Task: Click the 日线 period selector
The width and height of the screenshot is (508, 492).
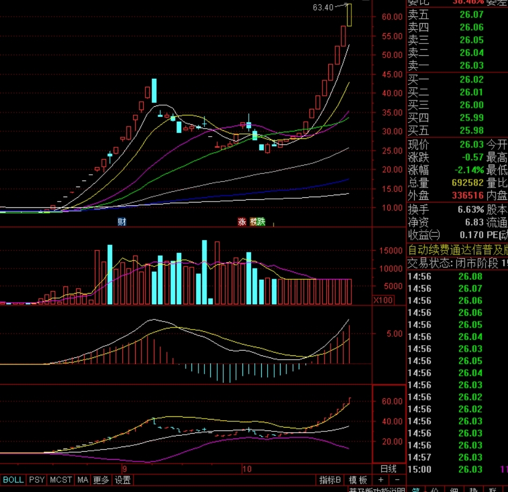Action: coord(388,468)
